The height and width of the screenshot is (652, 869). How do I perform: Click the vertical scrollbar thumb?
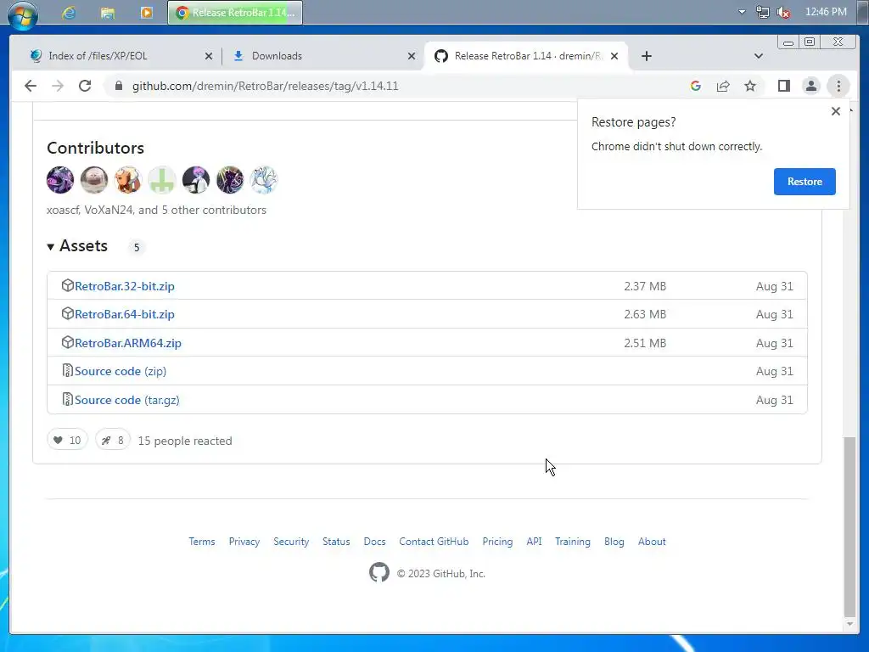click(849, 526)
